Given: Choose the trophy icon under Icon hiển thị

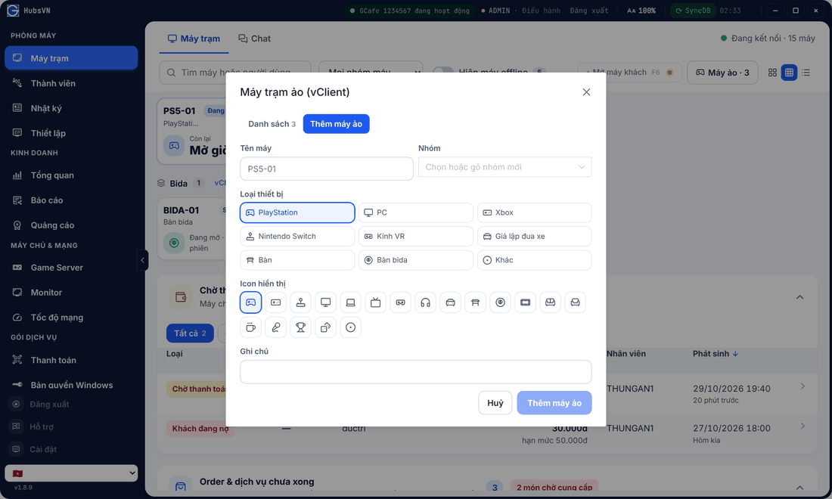Looking at the screenshot, I should pos(301,327).
